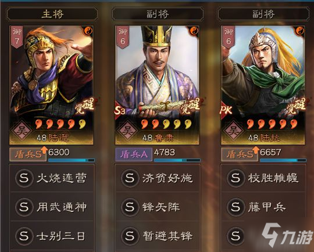Screen dimensions: 314x252
Task: Click the yin-yang icon on 陆逊's card
Action: pos(88,31)
